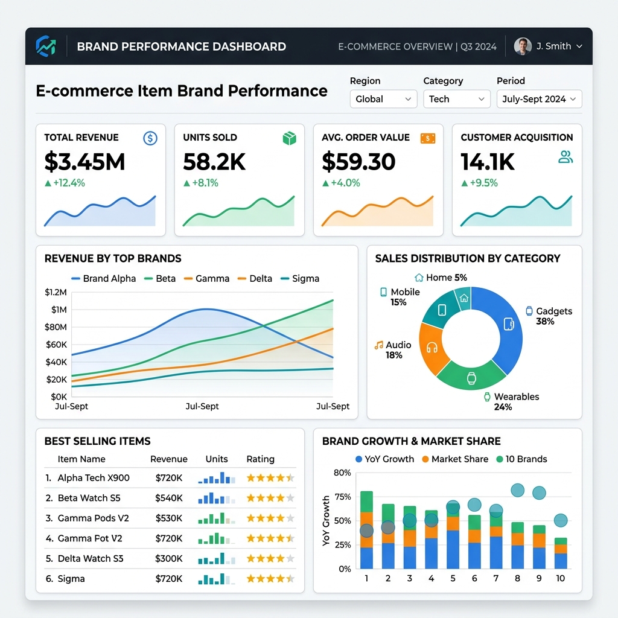Click the device icon inside the blue donut segment

509,324
